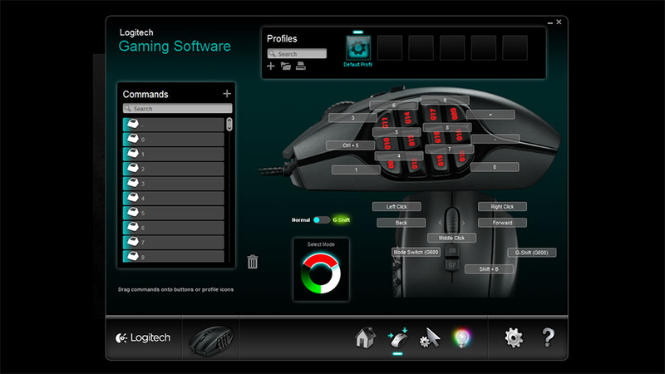Click the '0' assignment label on the mouse
Viewport: 665px width, 374px height.
[495, 167]
